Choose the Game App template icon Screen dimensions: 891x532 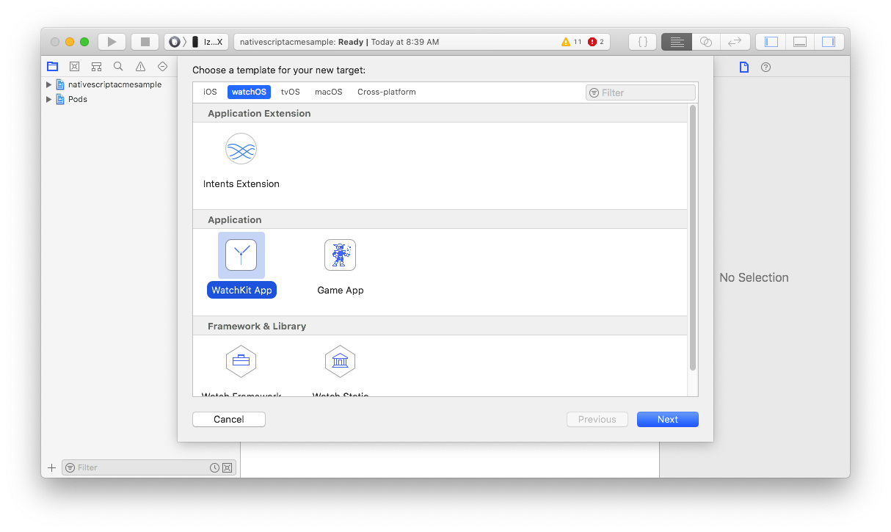click(340, 255)
